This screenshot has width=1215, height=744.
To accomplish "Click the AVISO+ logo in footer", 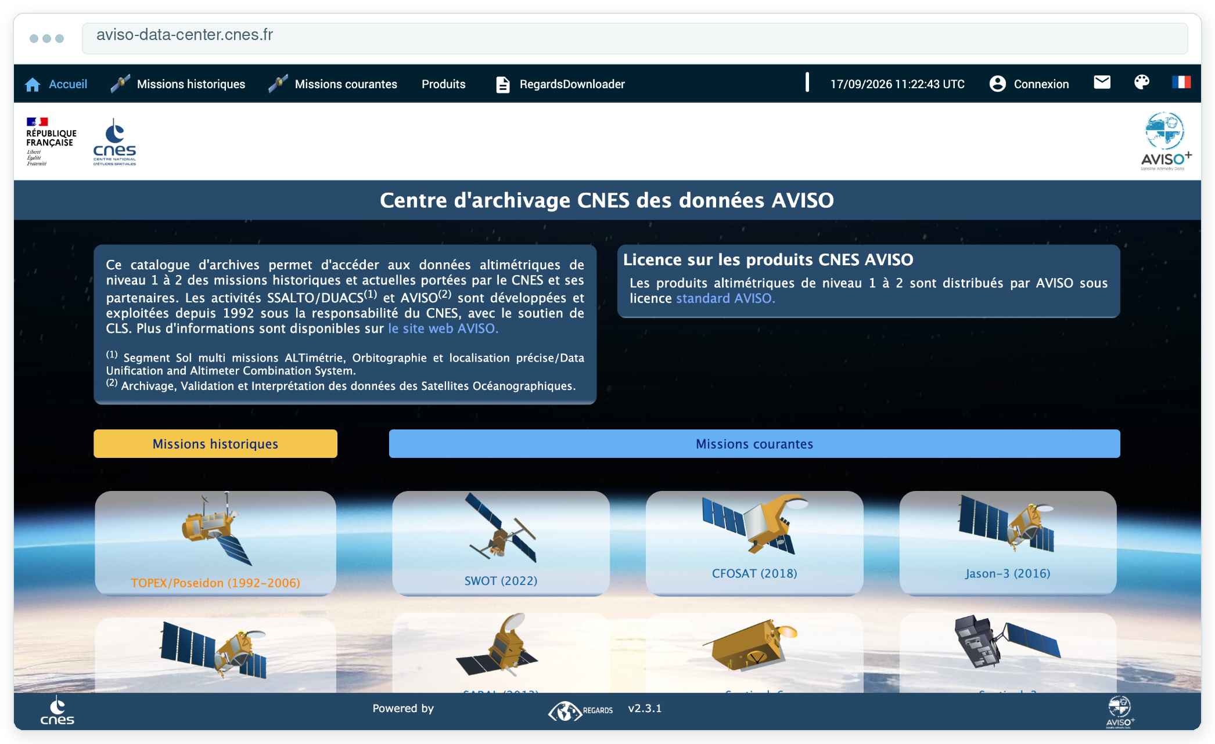I will (1120, 712).
